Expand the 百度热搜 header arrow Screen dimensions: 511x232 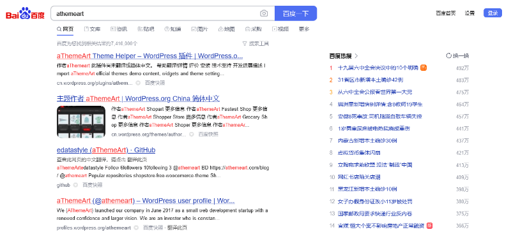tap(356, 56)
